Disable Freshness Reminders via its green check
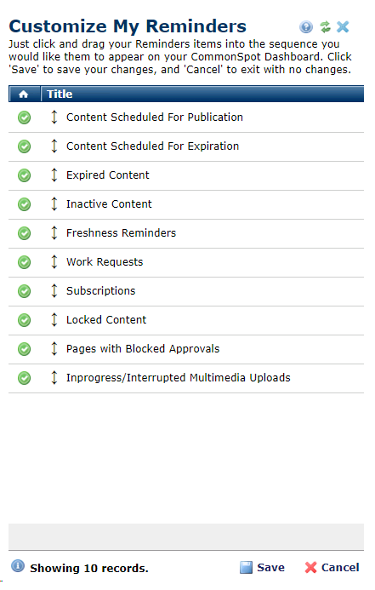The height and width of the screenshot is (590, 375). (25, 233)
